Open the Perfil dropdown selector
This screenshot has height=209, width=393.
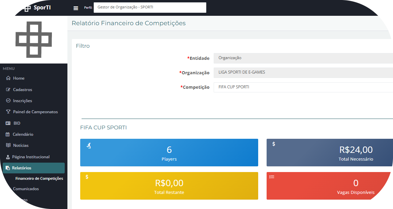(150, 7)
